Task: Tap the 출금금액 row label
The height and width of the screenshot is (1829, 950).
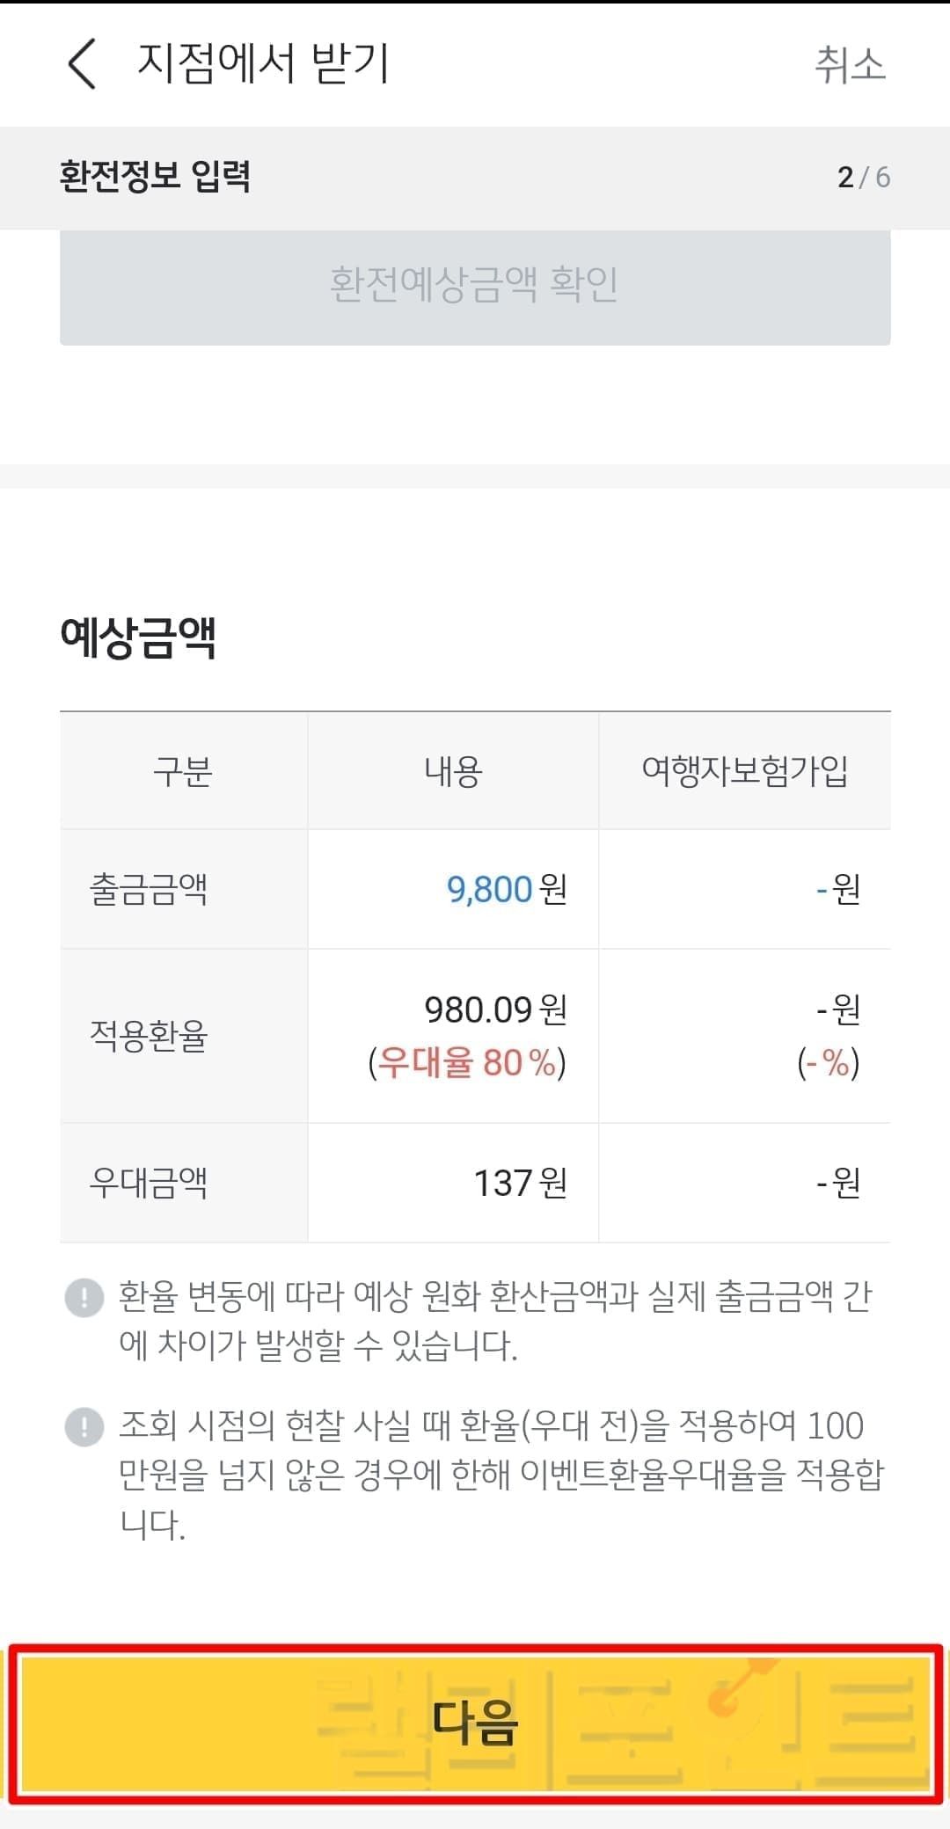Action: tap(149, 889)
